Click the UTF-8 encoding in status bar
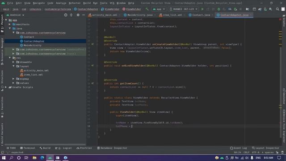286x161 pixels. [x=255, y=153]
